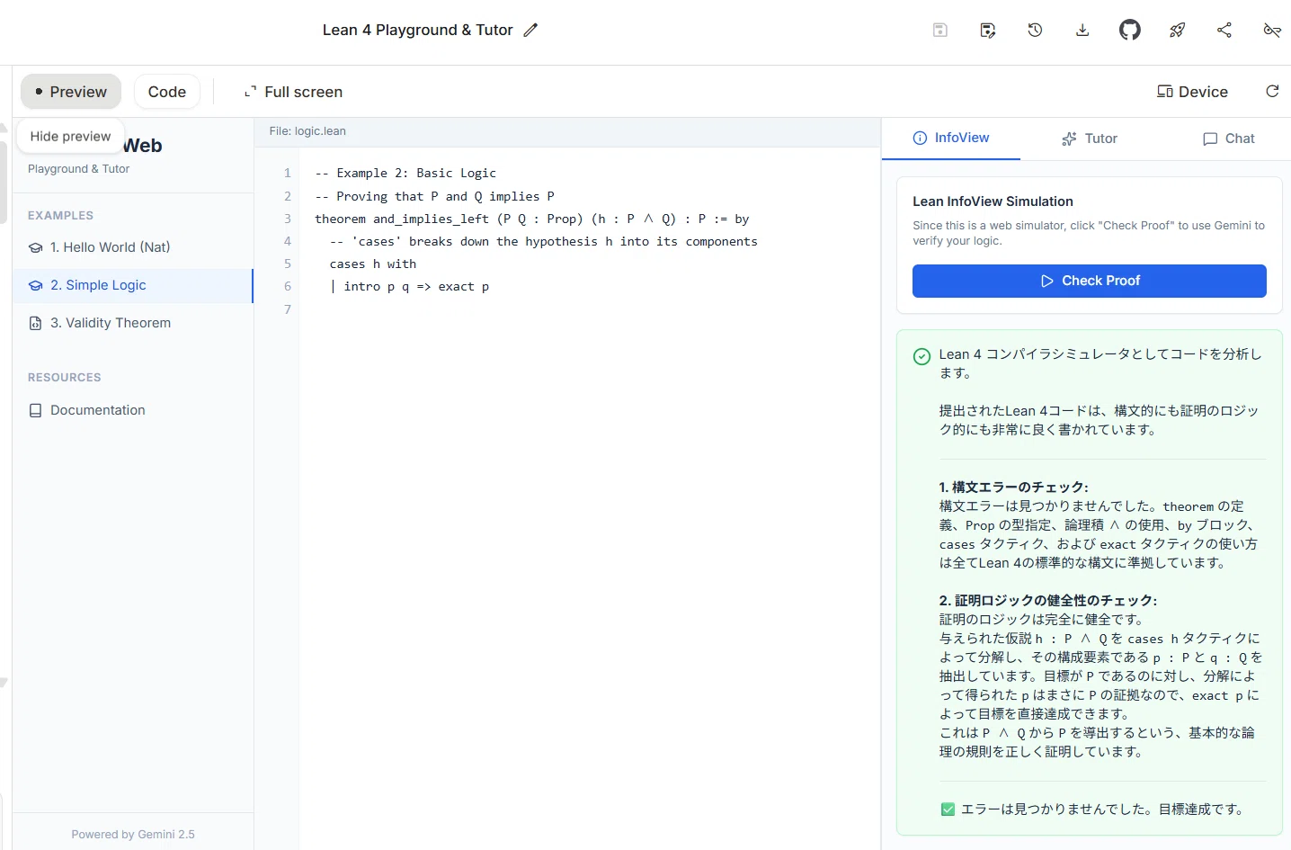Click the download arrow icon
Screen dimensions: 1291x850
(1082, 30)
